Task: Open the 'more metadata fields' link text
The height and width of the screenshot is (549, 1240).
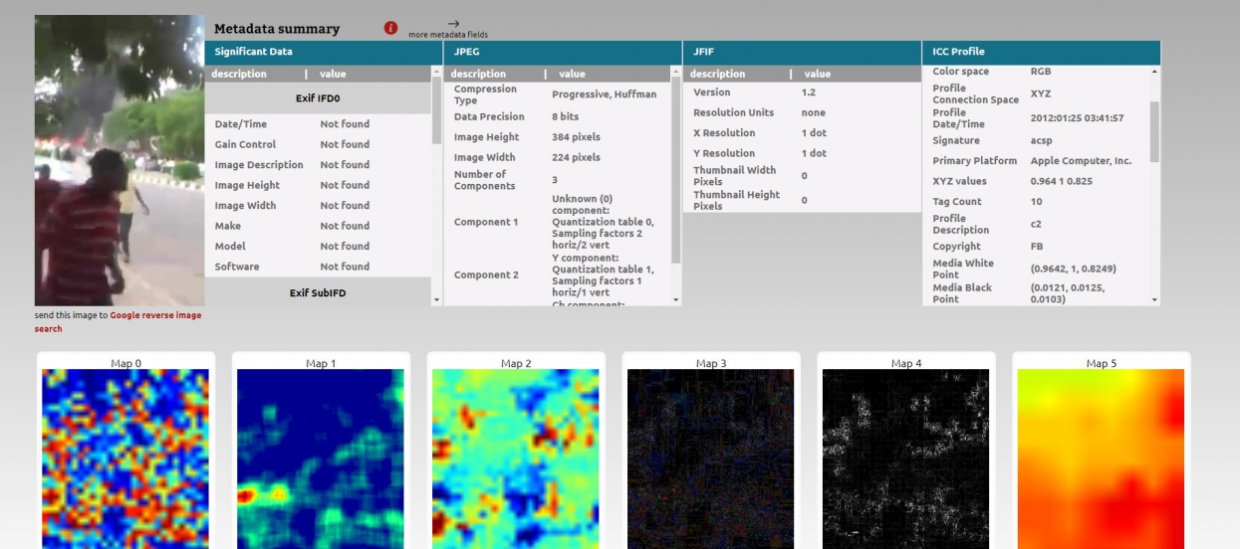Action: tap(448, 35)
